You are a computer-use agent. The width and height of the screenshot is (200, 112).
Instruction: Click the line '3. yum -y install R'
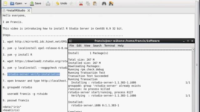pos(17,55)
